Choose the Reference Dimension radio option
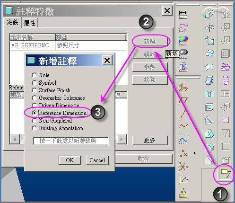 pyautogui.click(x=60, y=113)
